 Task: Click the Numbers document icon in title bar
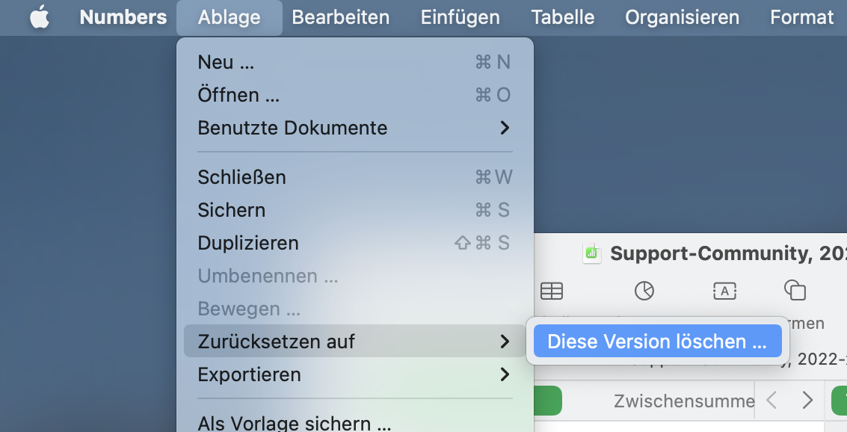592,253
